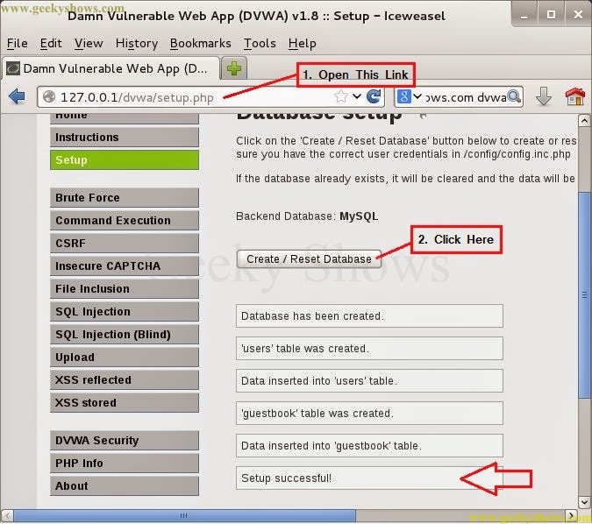Open the History menu

click(137, 43)
